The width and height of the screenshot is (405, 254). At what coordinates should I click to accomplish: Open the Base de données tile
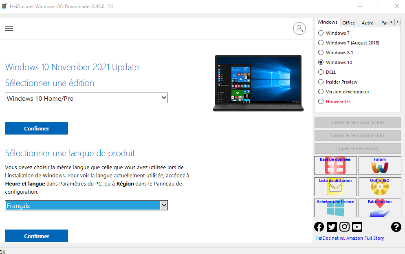tap(335, 166)
